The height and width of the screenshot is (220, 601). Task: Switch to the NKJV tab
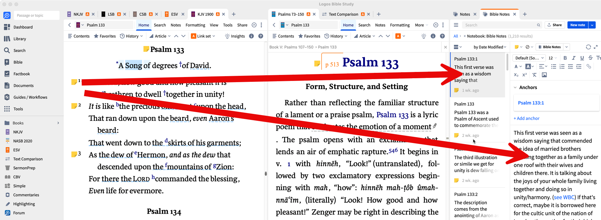(x=78, y=14)
